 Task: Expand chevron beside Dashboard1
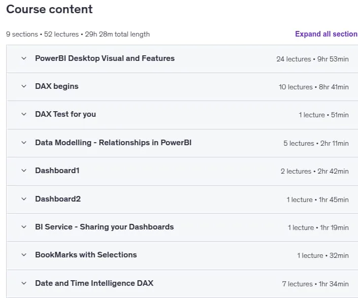coord(24,171)
